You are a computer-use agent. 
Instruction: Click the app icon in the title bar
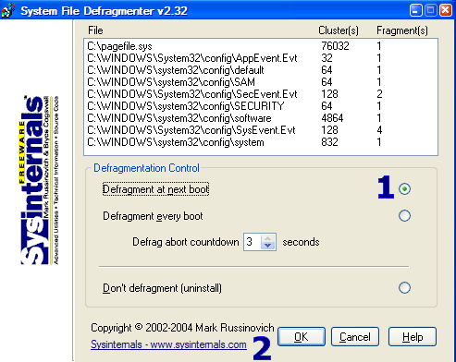8,10
